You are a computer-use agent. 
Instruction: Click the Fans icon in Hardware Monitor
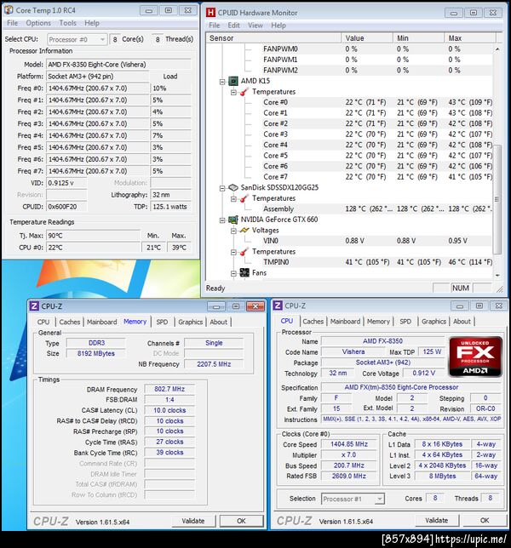pyautogui.click(x=244, y=273)
